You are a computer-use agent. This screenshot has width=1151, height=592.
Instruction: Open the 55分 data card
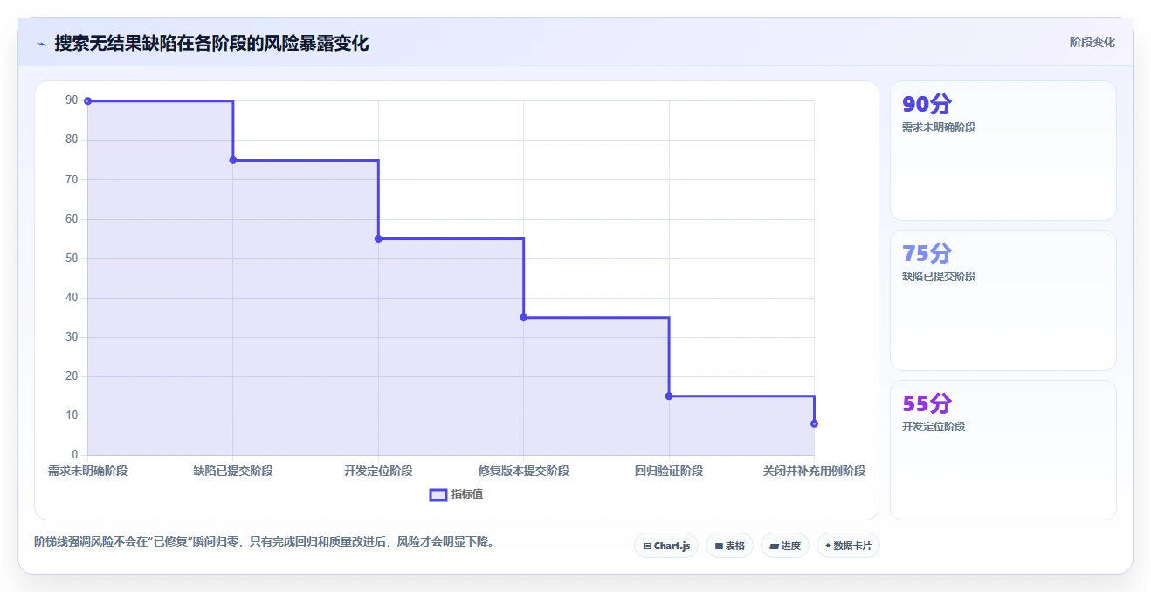tap(1003, 450)
